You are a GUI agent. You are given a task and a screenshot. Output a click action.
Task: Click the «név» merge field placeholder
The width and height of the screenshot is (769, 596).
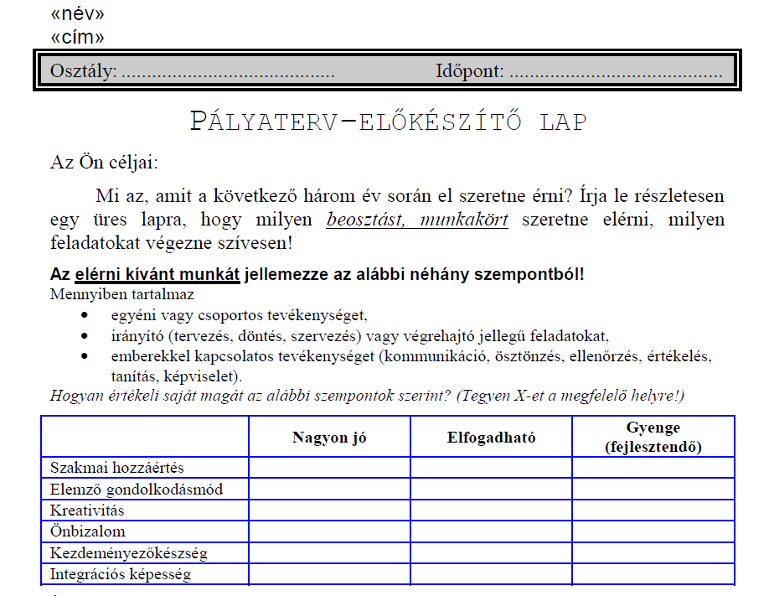(x=77, y=14)
